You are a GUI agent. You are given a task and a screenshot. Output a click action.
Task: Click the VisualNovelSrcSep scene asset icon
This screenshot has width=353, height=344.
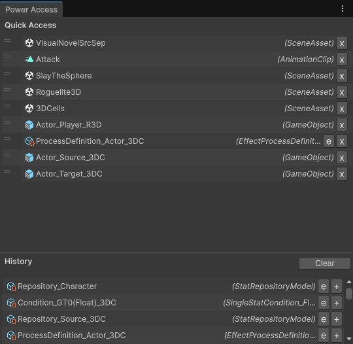click(29, 43)
